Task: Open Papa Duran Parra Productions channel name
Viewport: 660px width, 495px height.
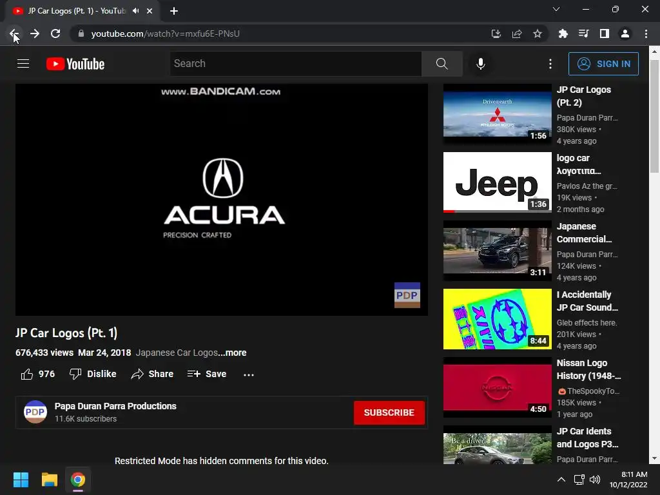Action: 115,406
